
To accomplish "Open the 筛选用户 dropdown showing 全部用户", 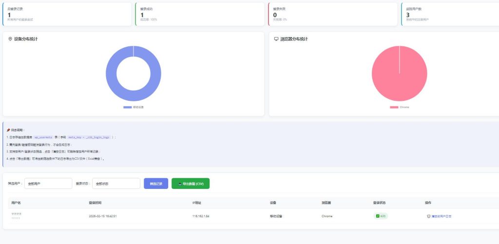I will point(48,184).
